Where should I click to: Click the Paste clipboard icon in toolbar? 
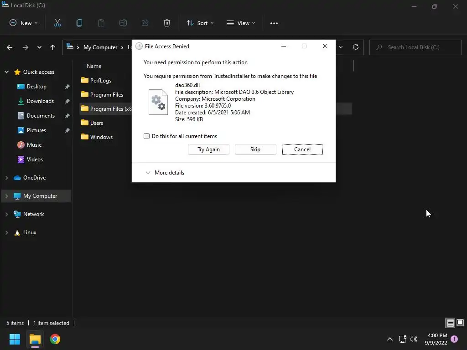pos(101,23)
